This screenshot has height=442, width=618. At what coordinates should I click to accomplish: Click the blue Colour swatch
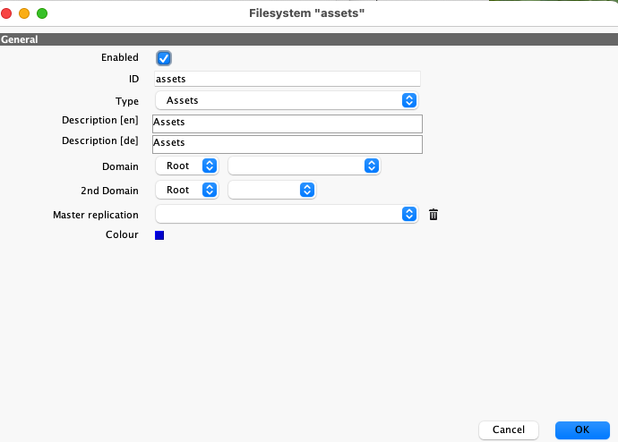point(159,235)
